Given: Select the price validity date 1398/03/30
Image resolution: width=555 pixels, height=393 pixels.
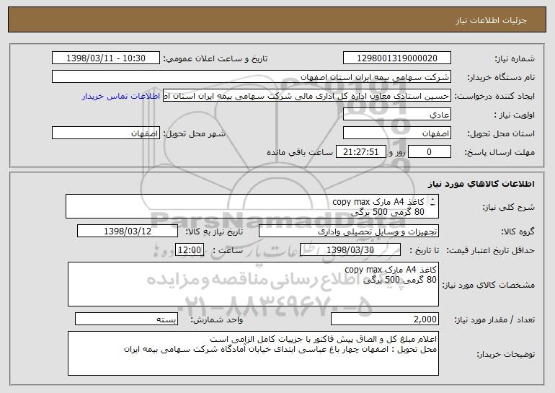Looking at the screenshot, I should (x=350, y=250).
